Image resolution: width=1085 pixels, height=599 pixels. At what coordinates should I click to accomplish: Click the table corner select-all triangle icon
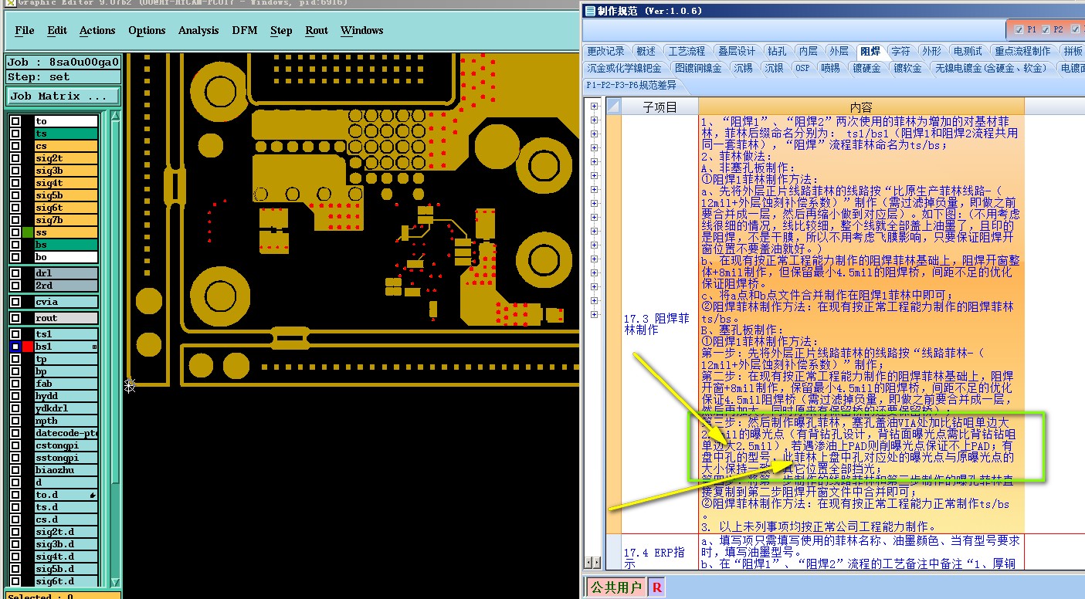(x=613, y=107)
